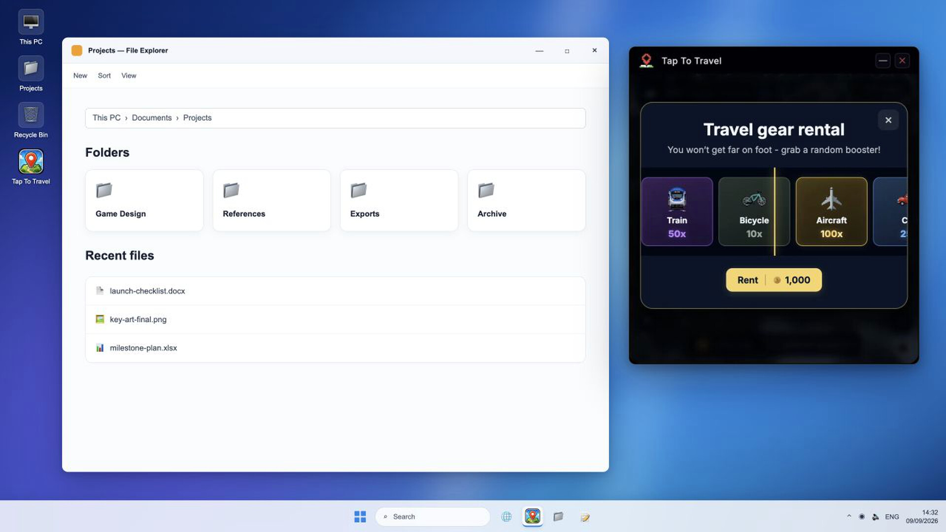The width and height of the screenshot is (946, 532).
Task: Click the Tap To Travel title logo
Action: coord(646,61)
